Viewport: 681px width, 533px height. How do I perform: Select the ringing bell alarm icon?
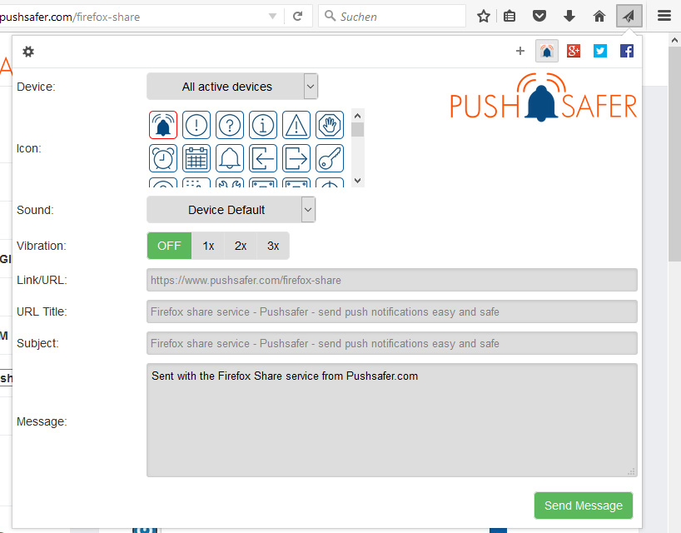163,125
